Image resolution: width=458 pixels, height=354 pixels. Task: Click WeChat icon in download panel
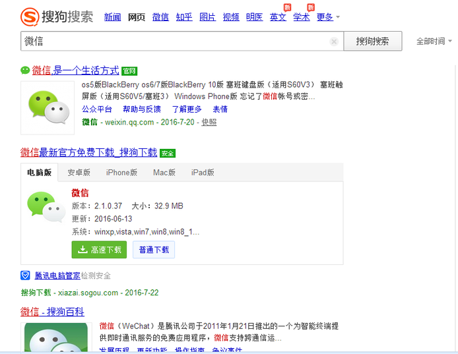click(x=46, y=207)
